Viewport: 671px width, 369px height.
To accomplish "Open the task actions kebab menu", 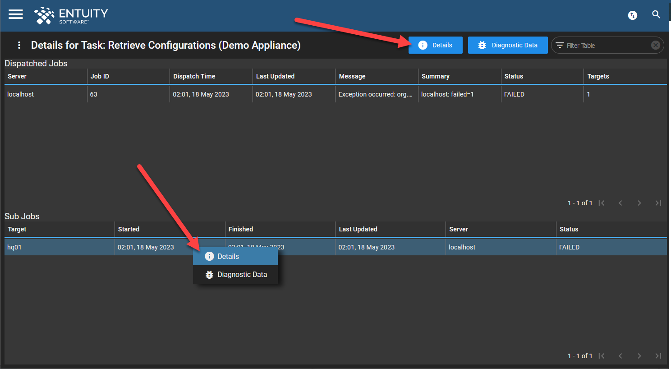I will [x=18, y=45].
